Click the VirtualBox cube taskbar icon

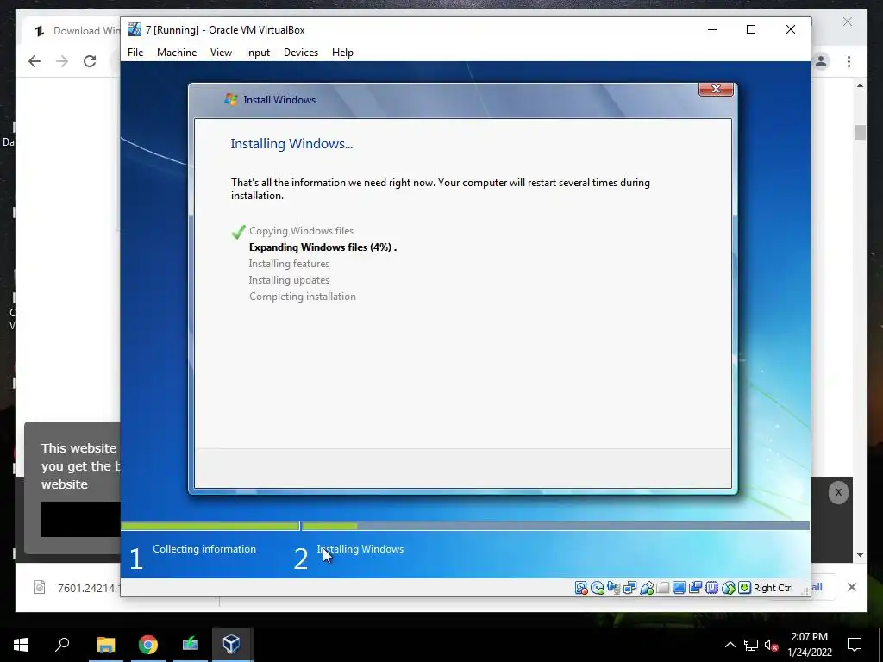click(x=232, y=645)
